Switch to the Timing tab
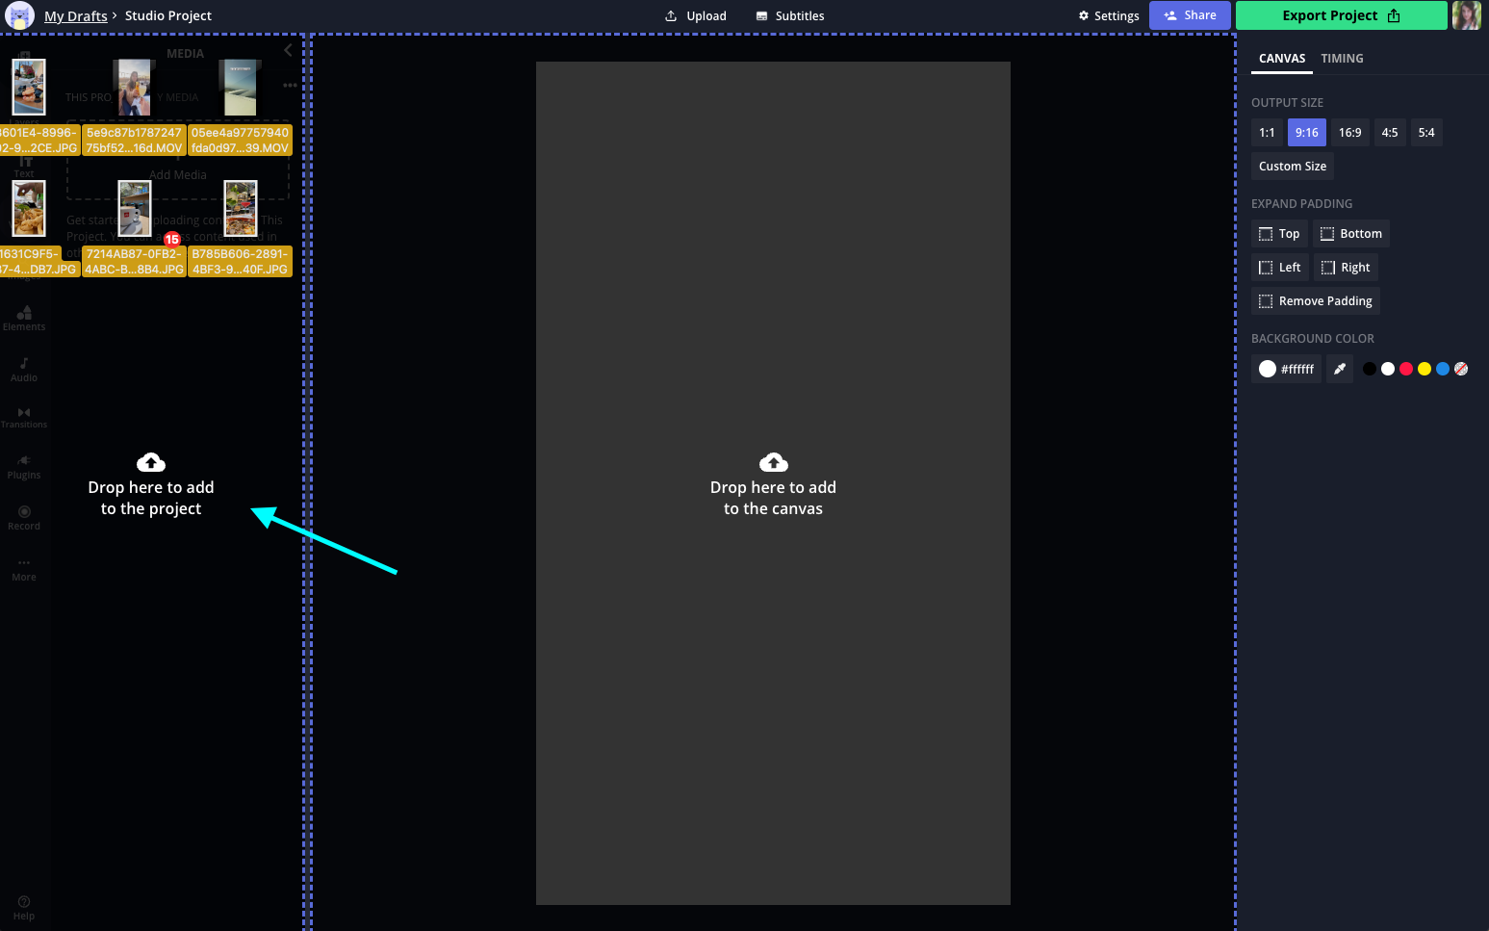 click(1342, 59)
